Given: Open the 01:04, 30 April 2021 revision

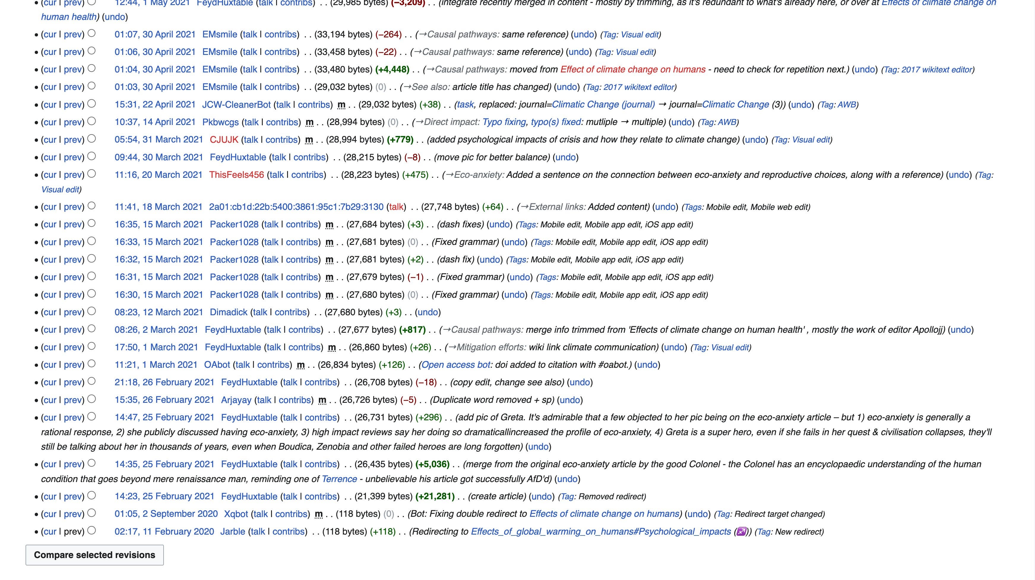Looking at the screenshot, I should coord(155,69).
